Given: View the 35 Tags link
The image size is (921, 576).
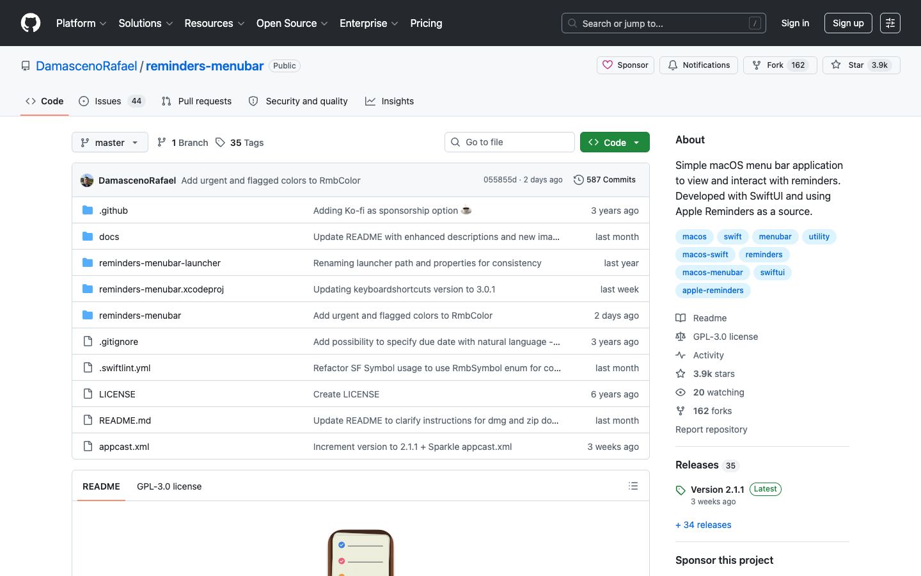Looking at the screenshot, I should [240, 143].
